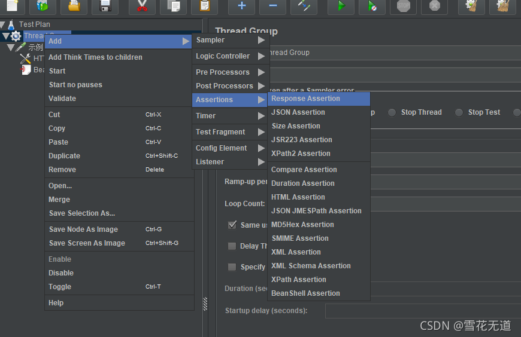521x337 pixels.
Task: Save the test plan with floppy icon
Action: coord(105,5)
